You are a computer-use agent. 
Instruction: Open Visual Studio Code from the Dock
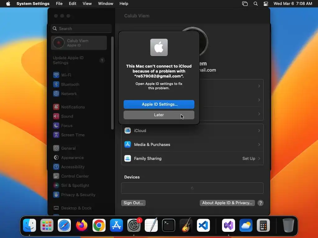click(203, 225)
